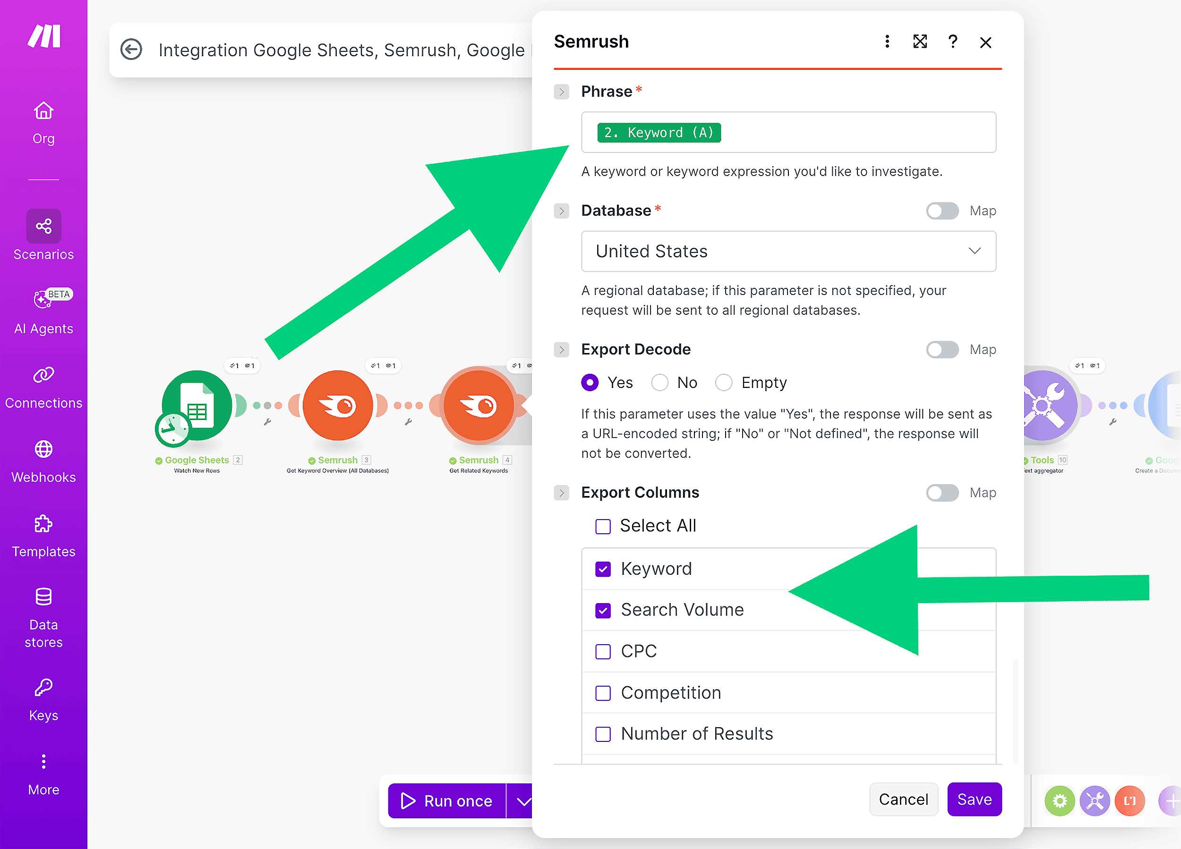Open the scenario settings gear at bottom
Screen dimensions: 1181x849
1060,800
